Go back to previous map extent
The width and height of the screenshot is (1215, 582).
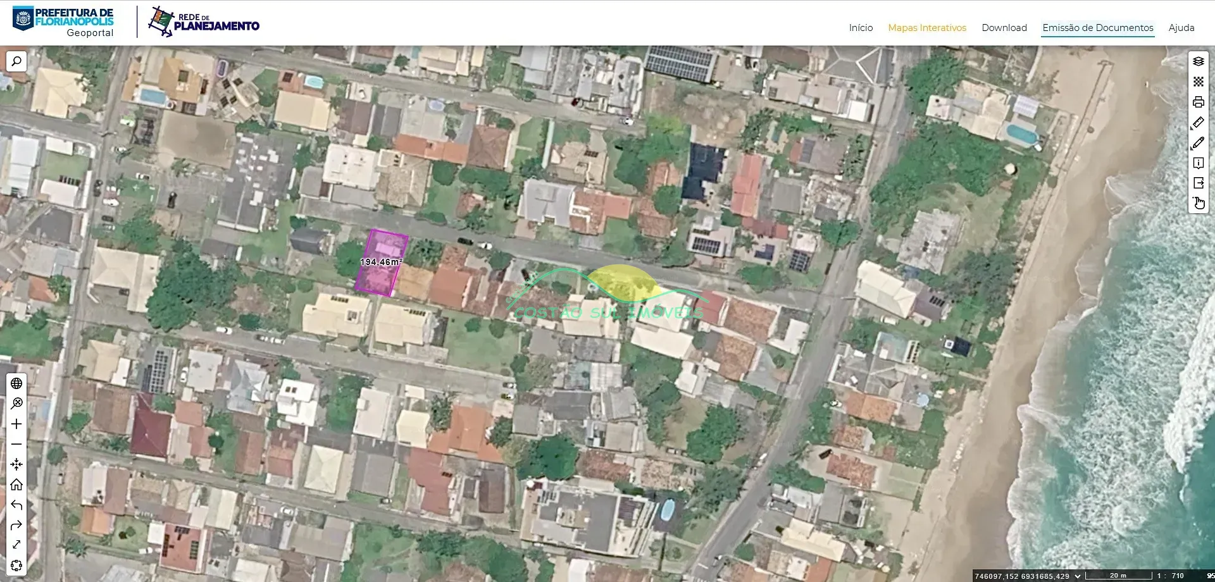tap(16, 505)
